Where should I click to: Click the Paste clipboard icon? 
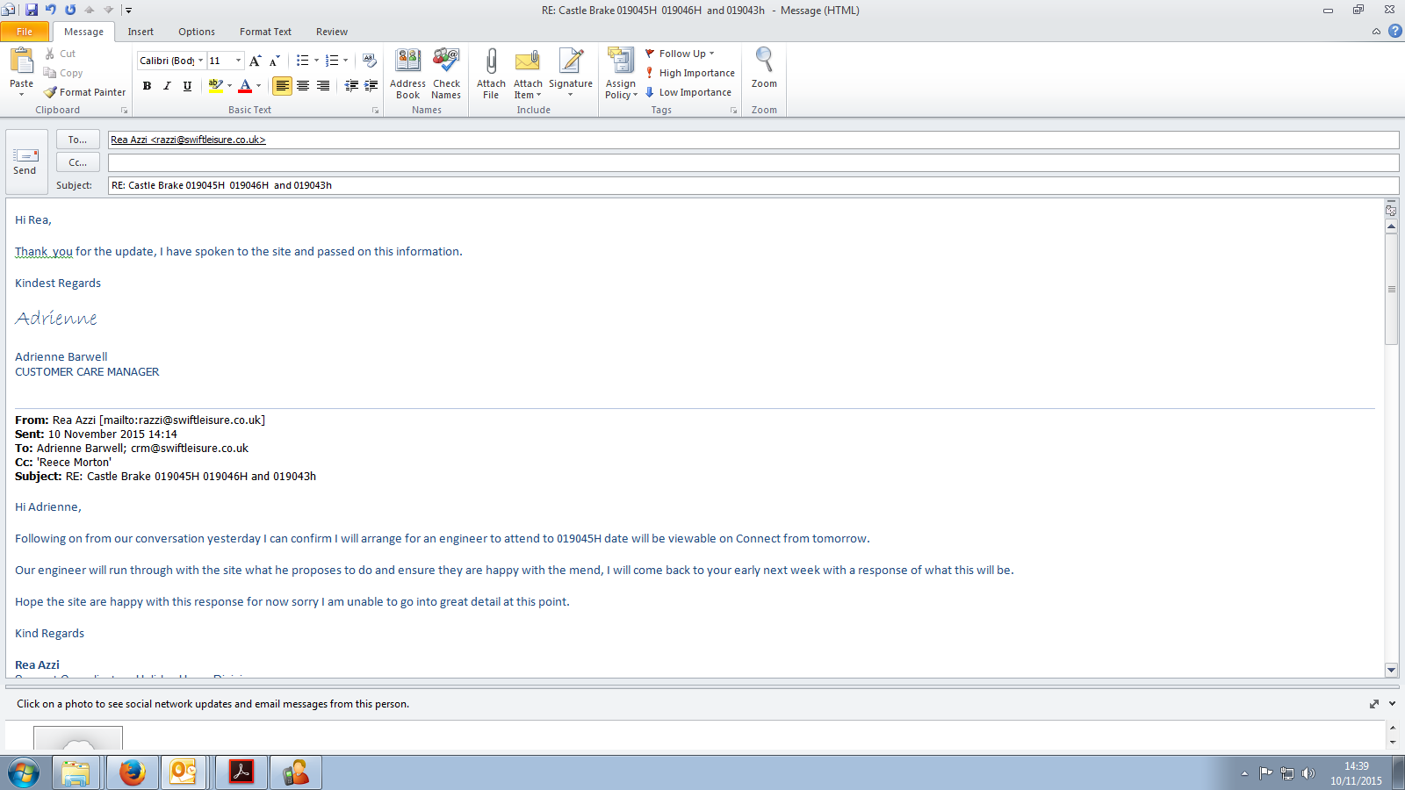tap(21, 61)
